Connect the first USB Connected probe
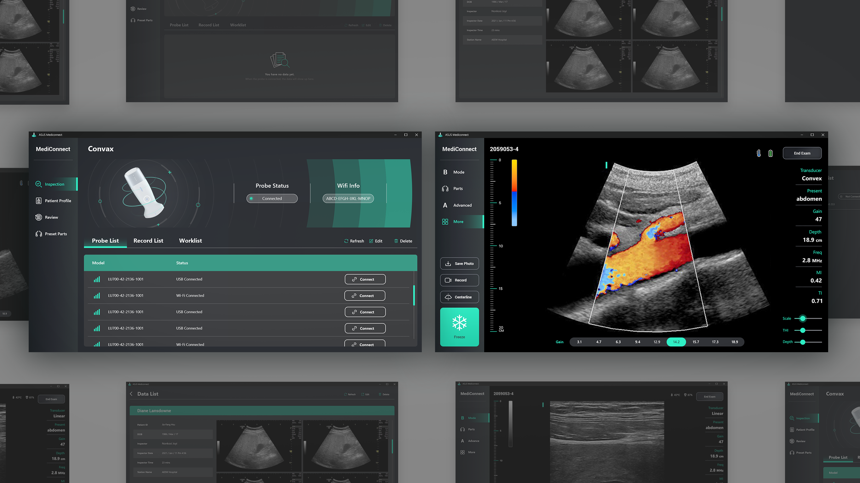This screenshot has height=483, width=860. tap(365, 279)
